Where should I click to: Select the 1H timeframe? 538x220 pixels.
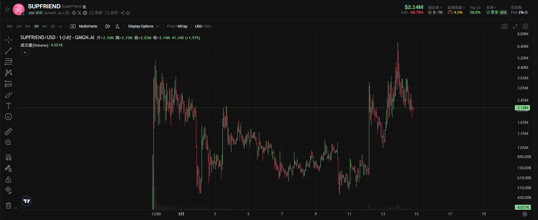coord(36,26)
